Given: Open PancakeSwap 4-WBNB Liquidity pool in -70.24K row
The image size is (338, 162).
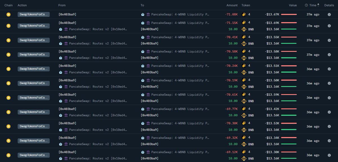Looking at the screenshot, I should coord(180,66).
